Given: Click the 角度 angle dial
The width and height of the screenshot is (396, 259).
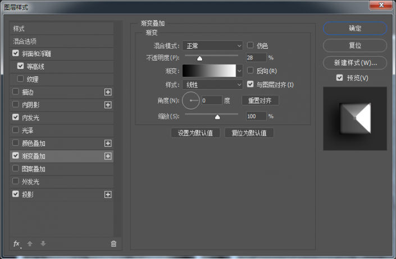Looking at the screenshot, I should click(191, 100).
